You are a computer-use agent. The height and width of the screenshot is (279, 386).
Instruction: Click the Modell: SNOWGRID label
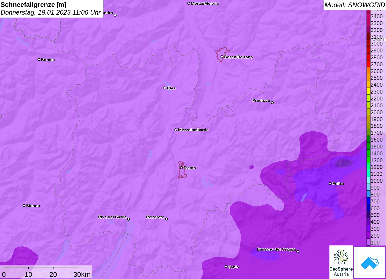click(355, 5)
